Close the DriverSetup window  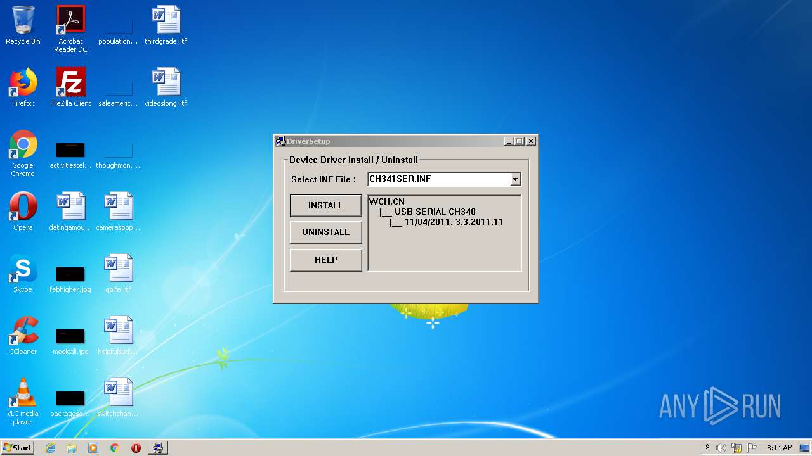531,141
